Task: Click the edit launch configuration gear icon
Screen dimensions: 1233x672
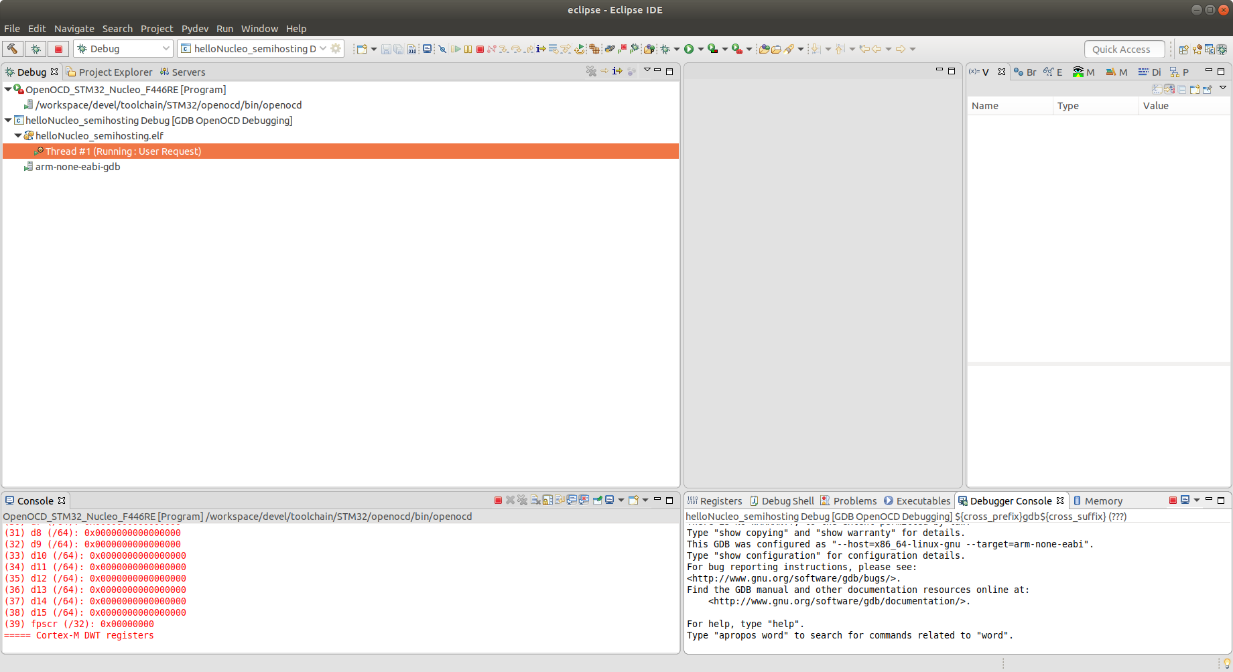Action: point(336,49)
